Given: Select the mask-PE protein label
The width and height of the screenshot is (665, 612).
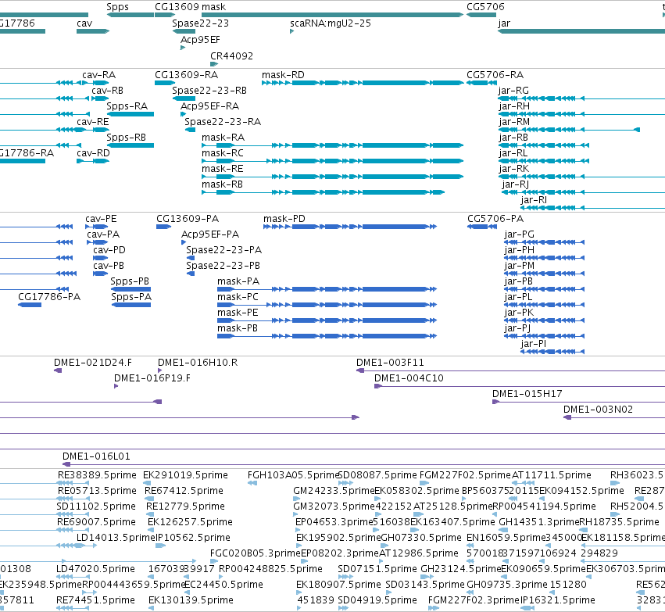Looking at the screenshot, I should [x=238, y=313].
